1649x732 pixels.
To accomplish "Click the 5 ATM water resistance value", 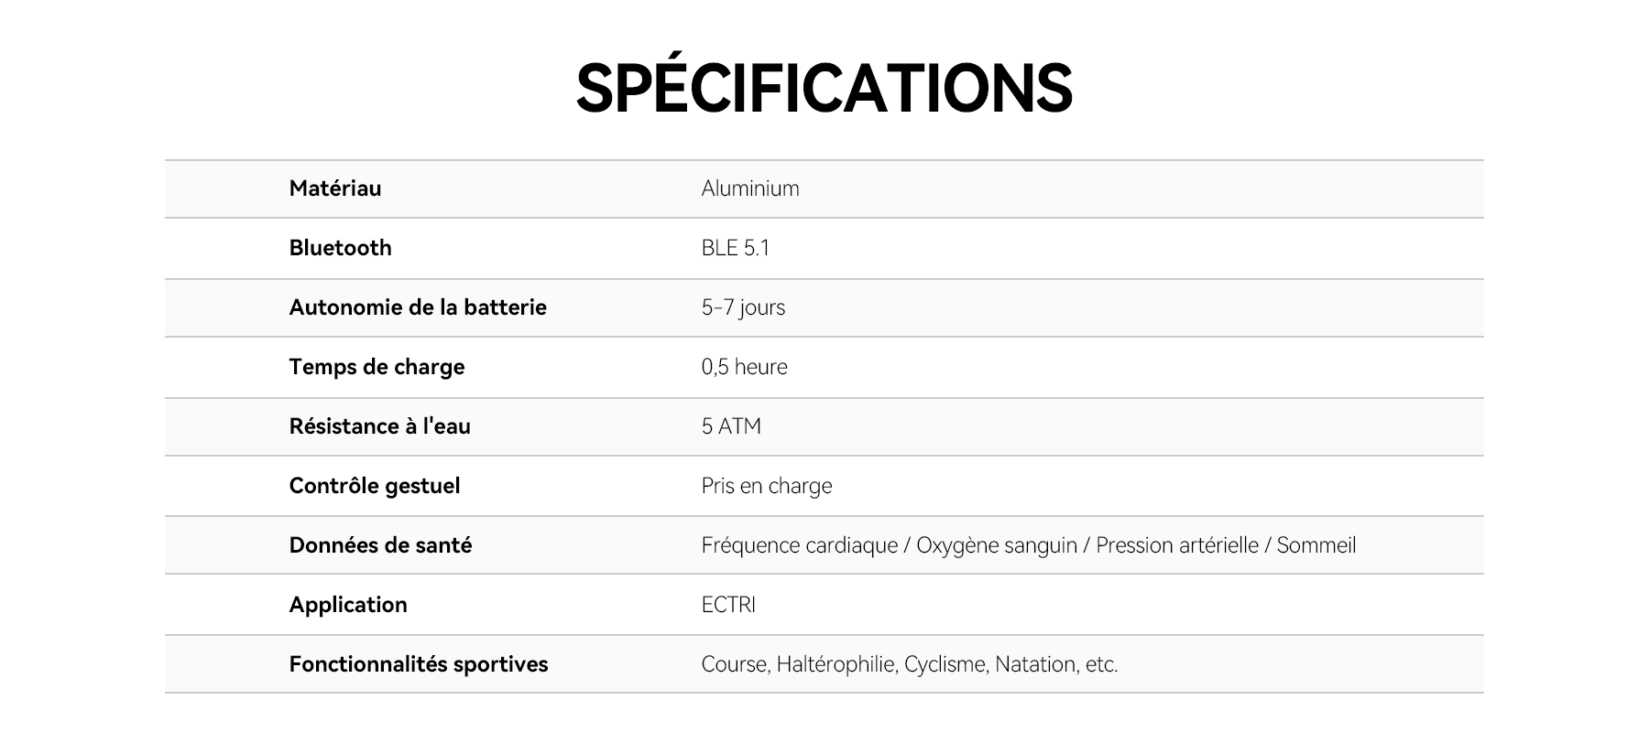I will [x=731, y=426].
